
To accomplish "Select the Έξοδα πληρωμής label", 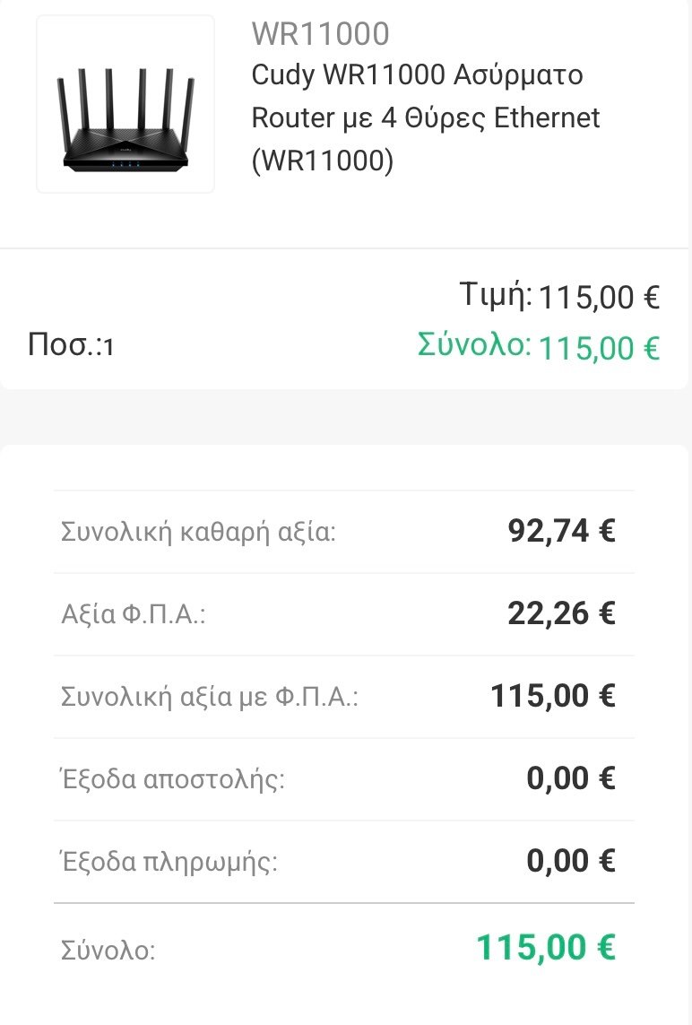I will pyautogui.click(x=169, y=862).
